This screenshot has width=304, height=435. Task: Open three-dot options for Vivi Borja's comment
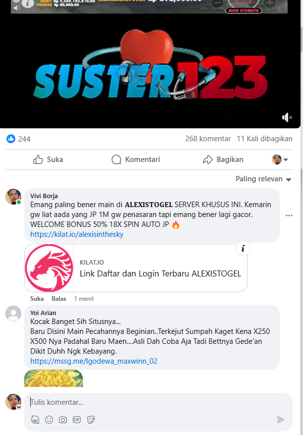pyautogui.click(x=289, y=216)
